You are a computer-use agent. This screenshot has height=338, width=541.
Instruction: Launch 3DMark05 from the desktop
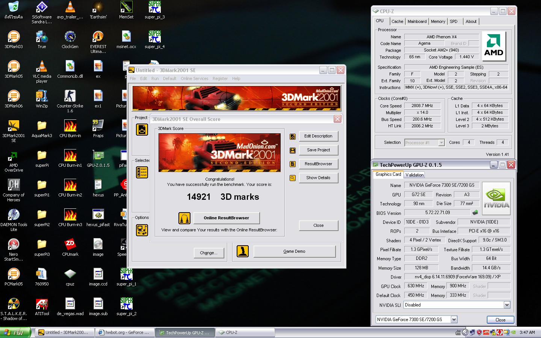tap(14, 69)
